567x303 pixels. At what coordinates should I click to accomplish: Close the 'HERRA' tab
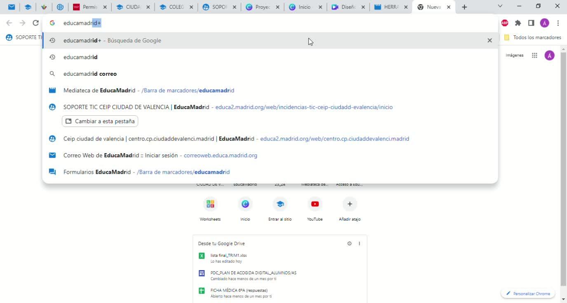[x=406, y=7]
